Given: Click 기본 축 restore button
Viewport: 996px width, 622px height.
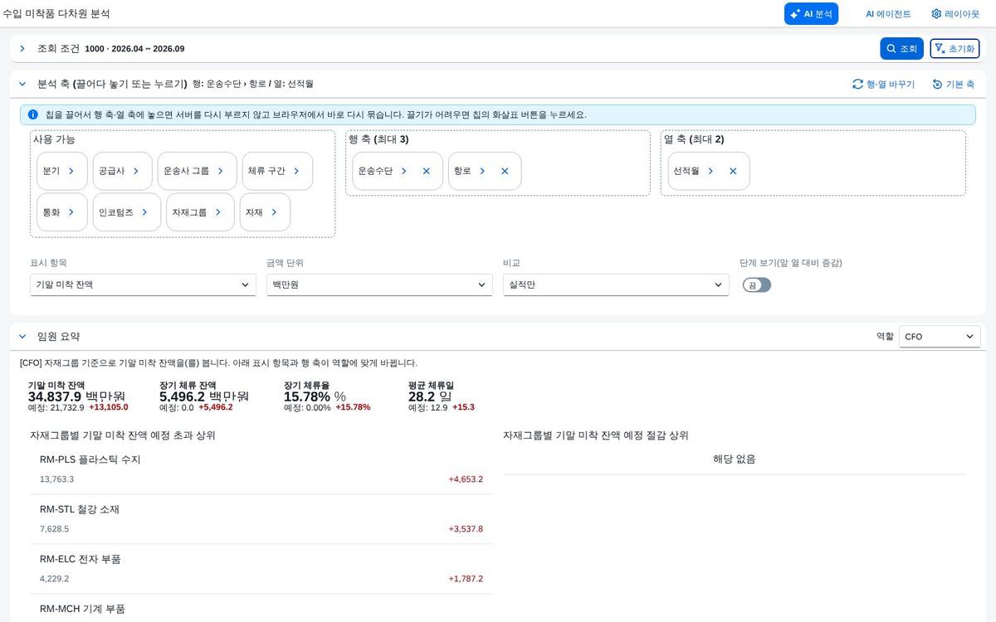Looking at the screenshot, I should [954, 85].
